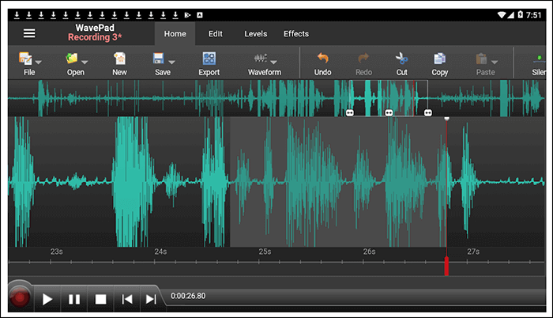This screenshot has width=553, height=318.
Task: Open the Waveform dropdown
Action: pos(273,61)
